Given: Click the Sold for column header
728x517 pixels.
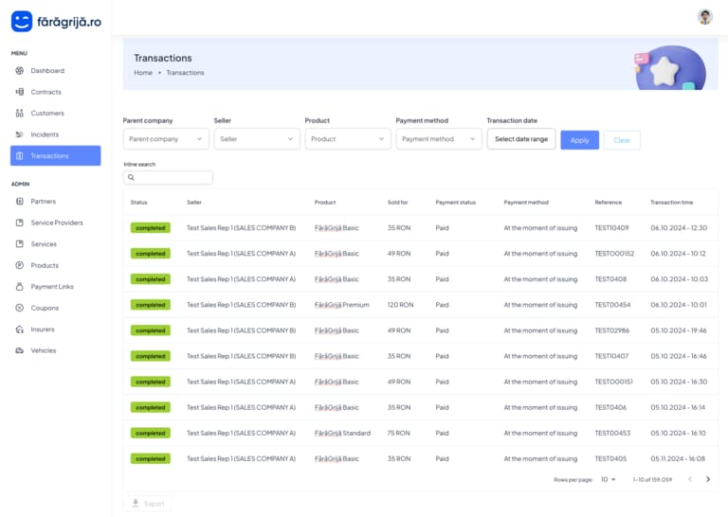Looking at the screenshot, I should (x=397, y=203).
